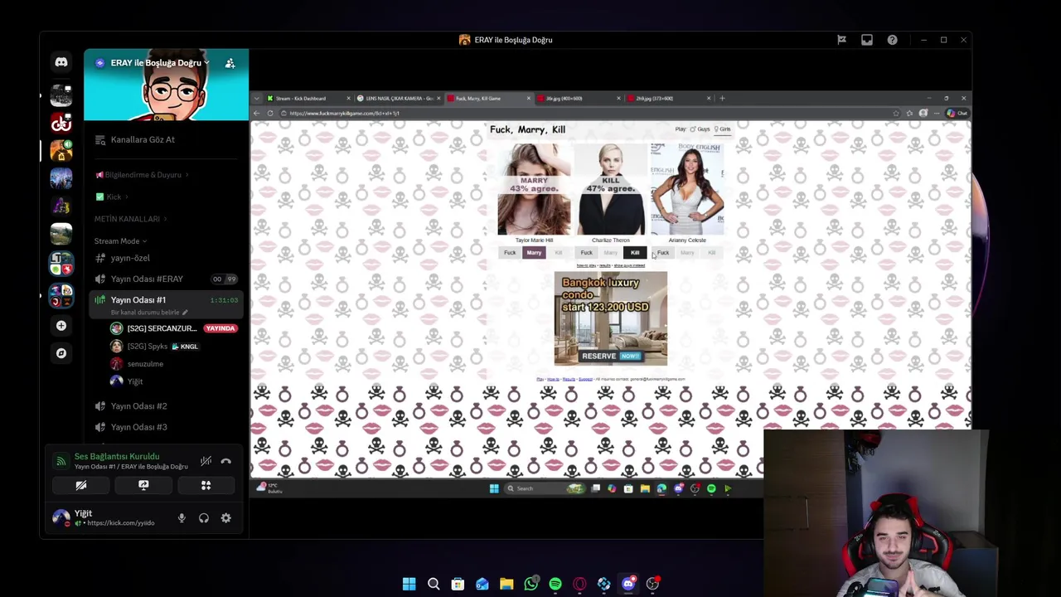Open activities button in voice panel
Screen dimensions: 1061x597
(206, 486)
